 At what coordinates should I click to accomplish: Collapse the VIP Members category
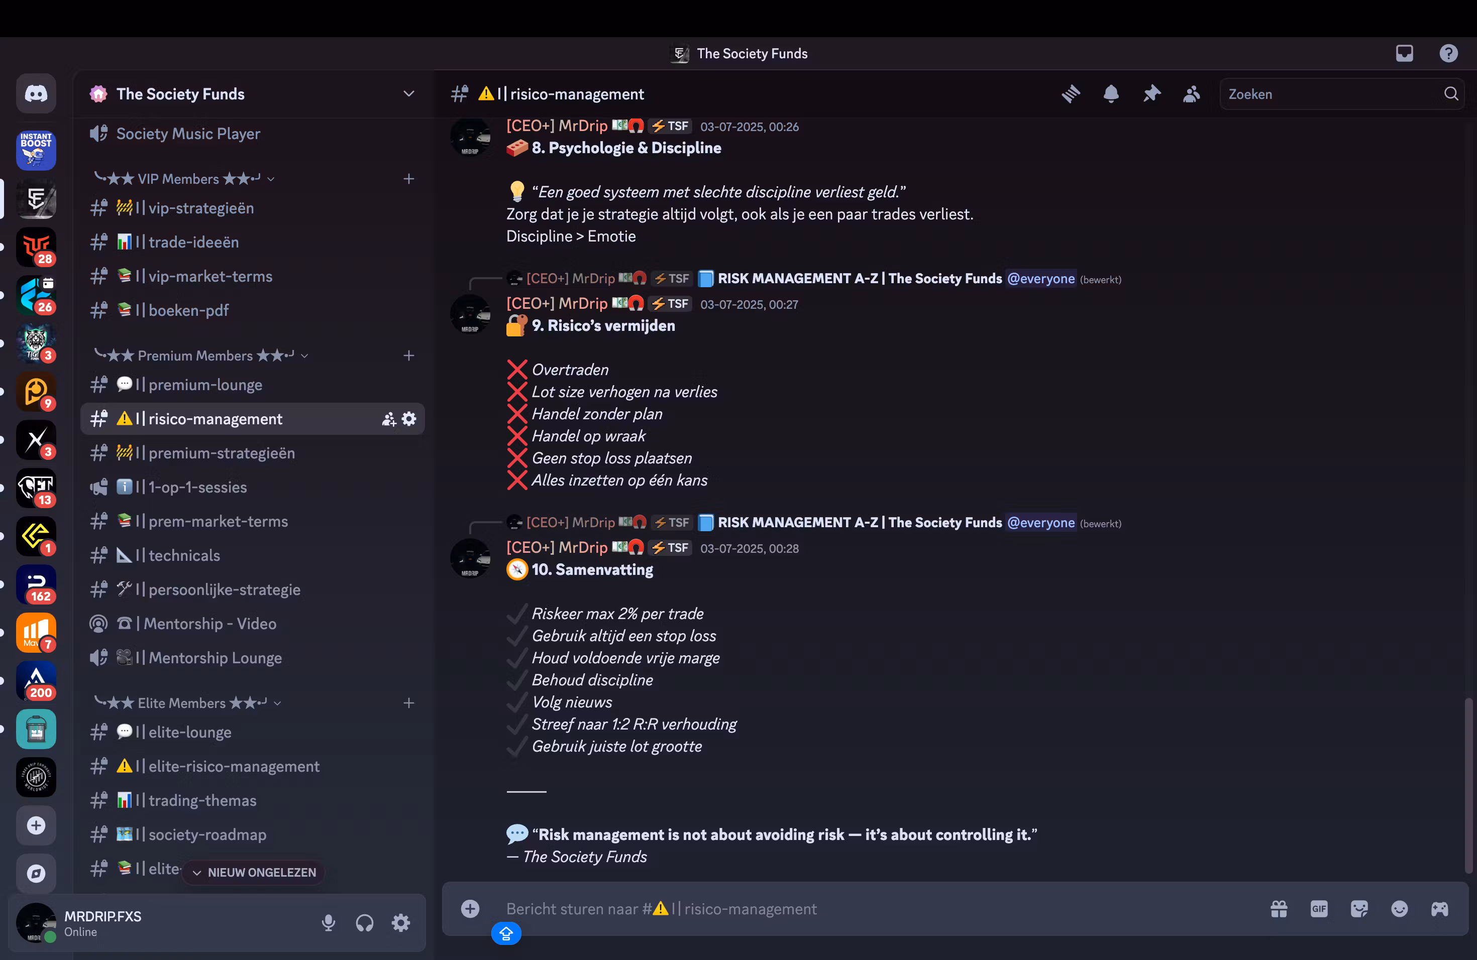[x=184, y=179]
